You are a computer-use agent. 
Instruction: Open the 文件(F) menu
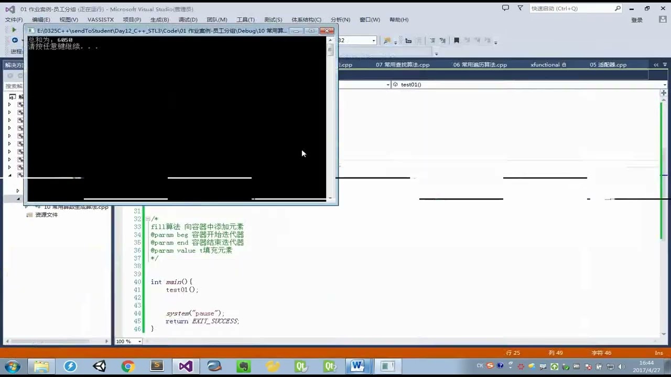(14, 19)
